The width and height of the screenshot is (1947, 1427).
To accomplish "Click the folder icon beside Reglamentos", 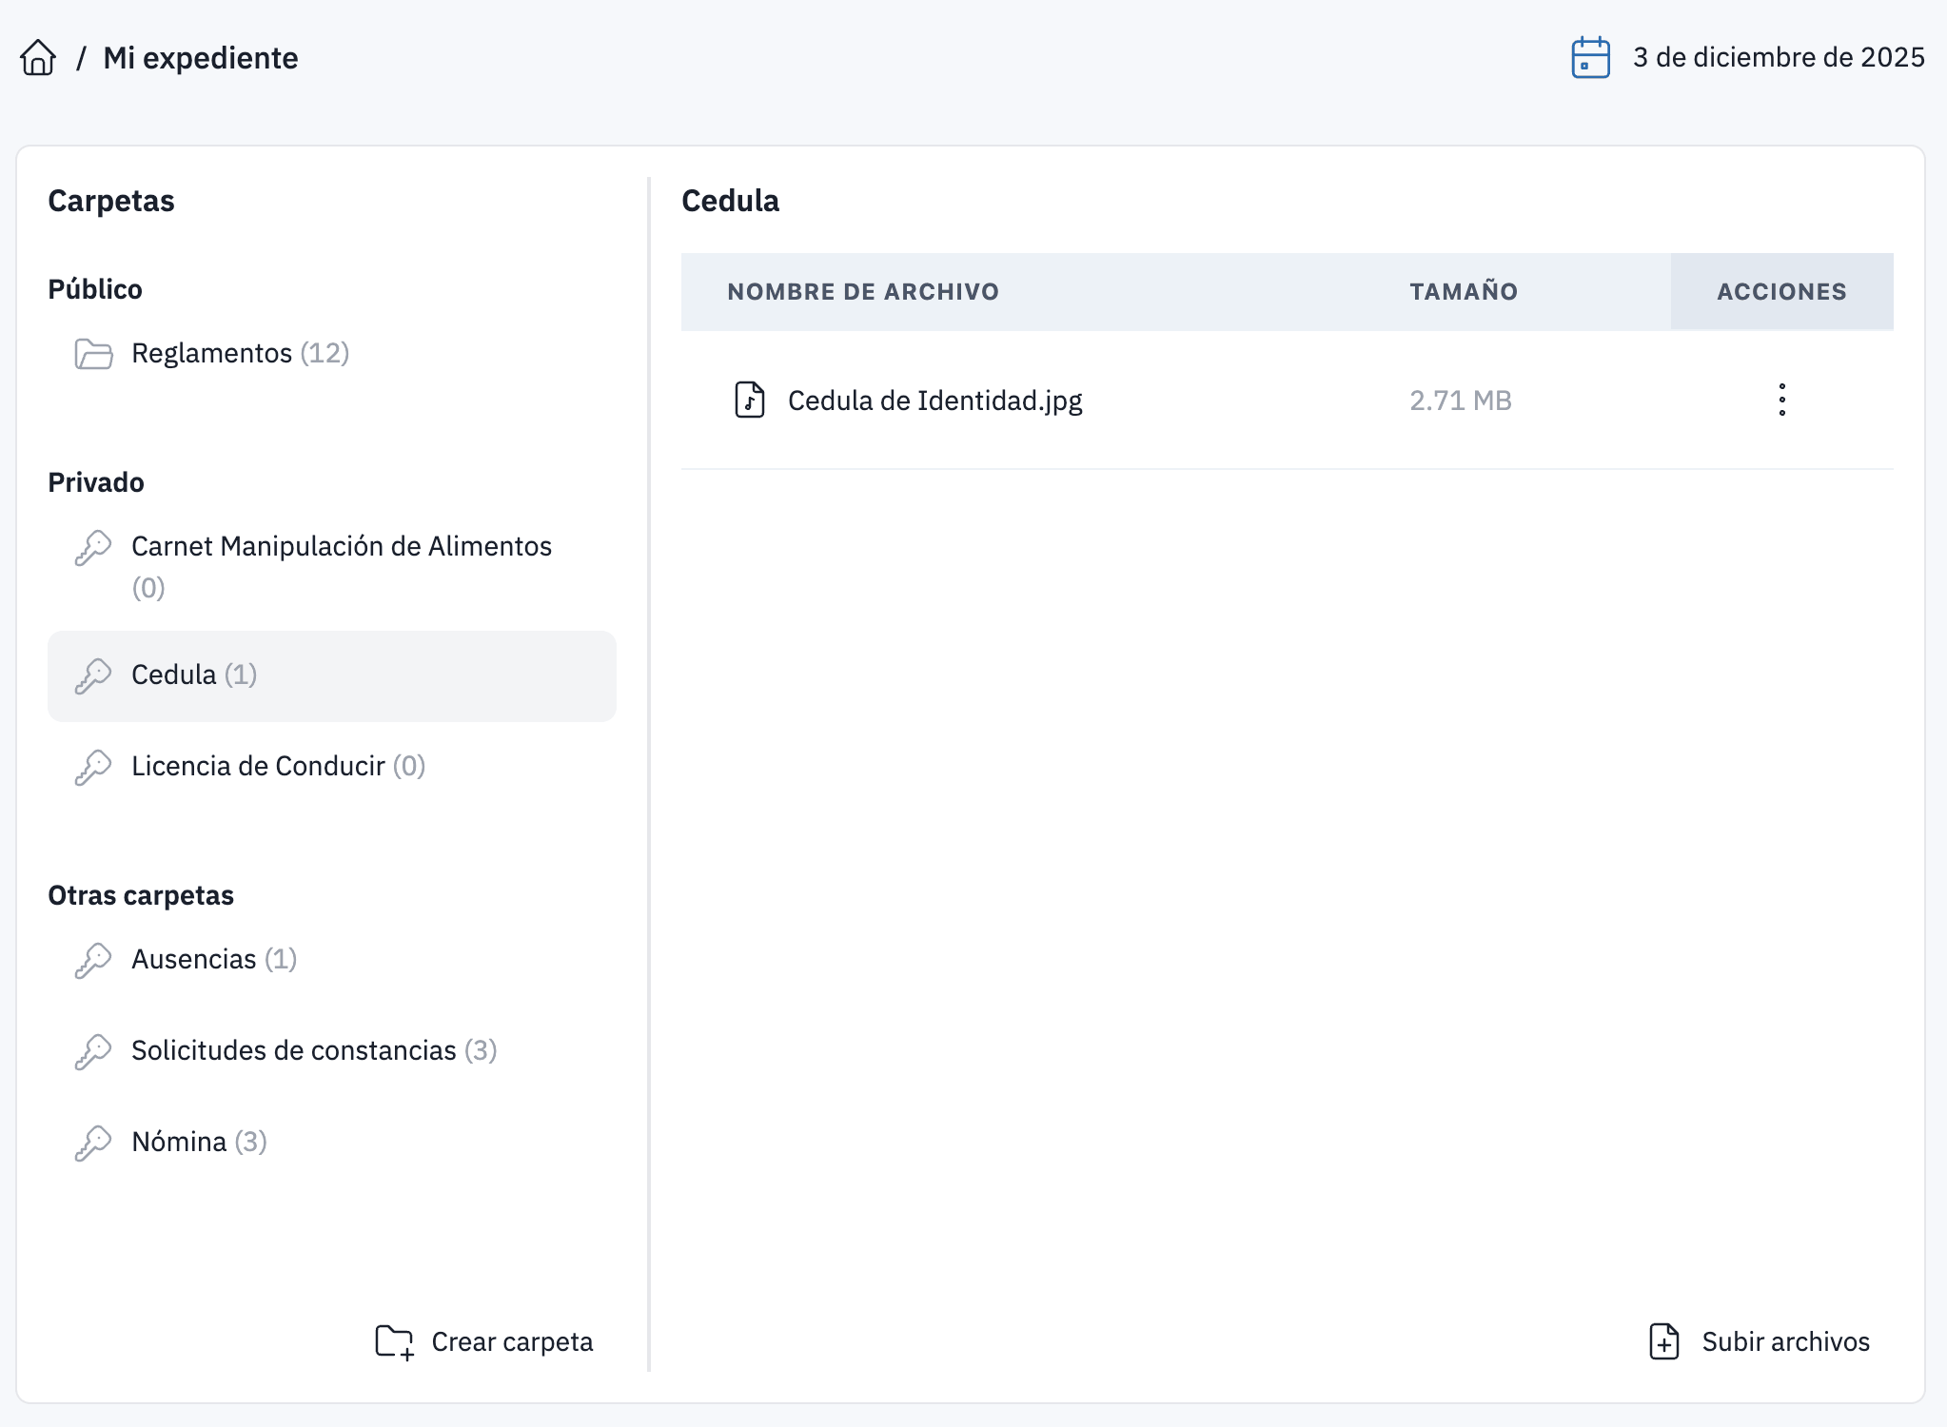I will coord(93,354).
